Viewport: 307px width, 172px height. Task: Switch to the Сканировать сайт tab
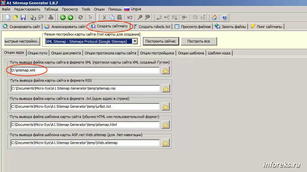coord(22,27)
